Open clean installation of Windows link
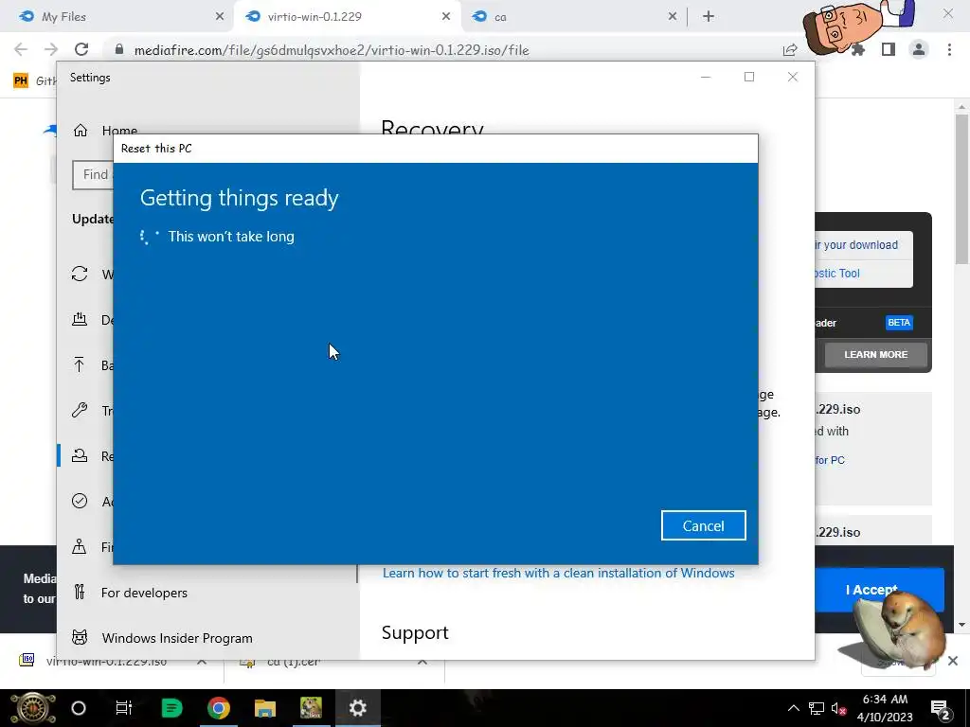This screenshot has height=727, width=970. tap(558, 573)
